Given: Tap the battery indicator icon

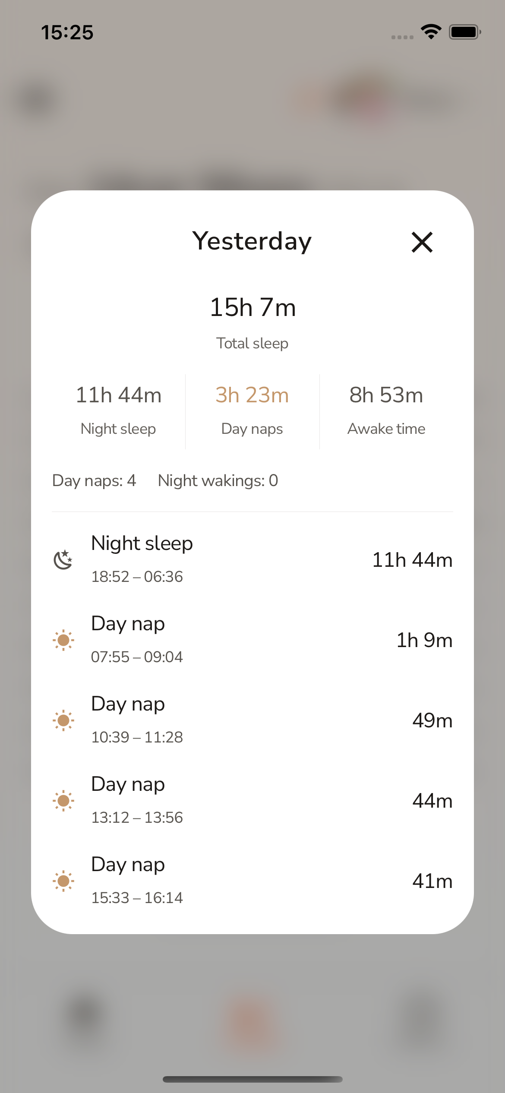Looking at the screenshot, I should (x=464, y=32).
